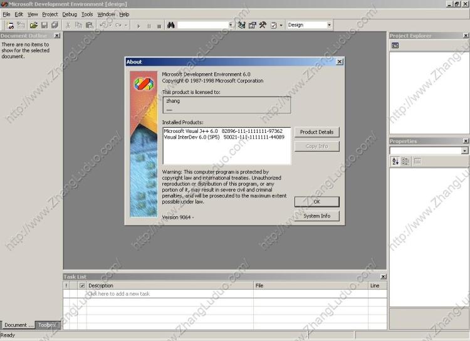470x341 pixels.
Task: Click the Find text input field
Action: point(203,25)
